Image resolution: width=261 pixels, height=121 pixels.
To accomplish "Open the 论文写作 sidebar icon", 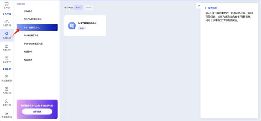I will tap(7, 58).
